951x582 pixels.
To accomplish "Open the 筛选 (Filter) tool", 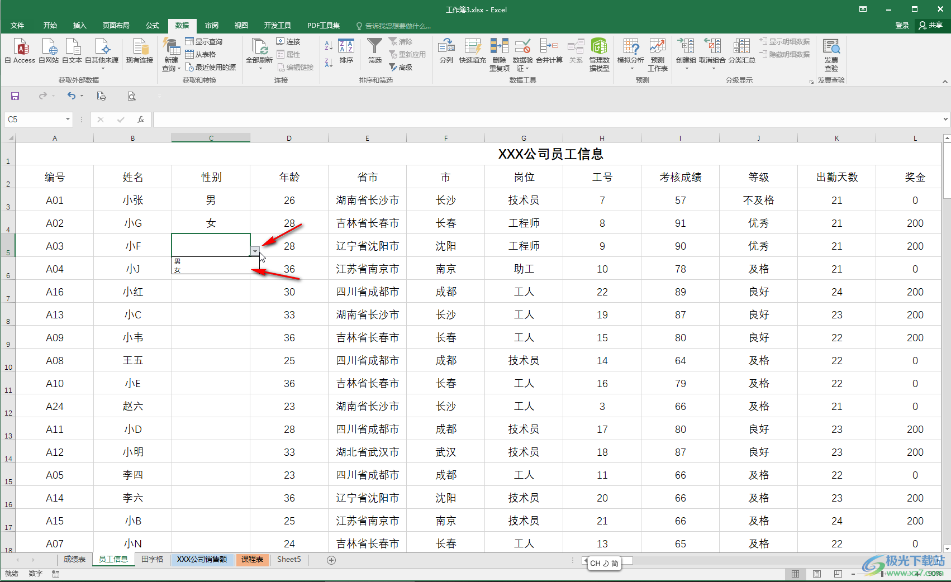I will pos(374,50).
